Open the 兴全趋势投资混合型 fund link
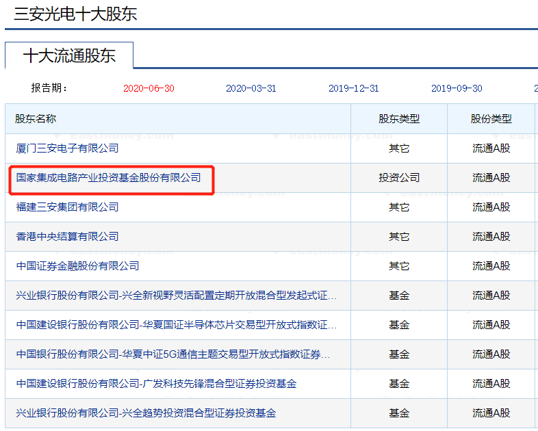538x431 pixels. tap(146, 413)
